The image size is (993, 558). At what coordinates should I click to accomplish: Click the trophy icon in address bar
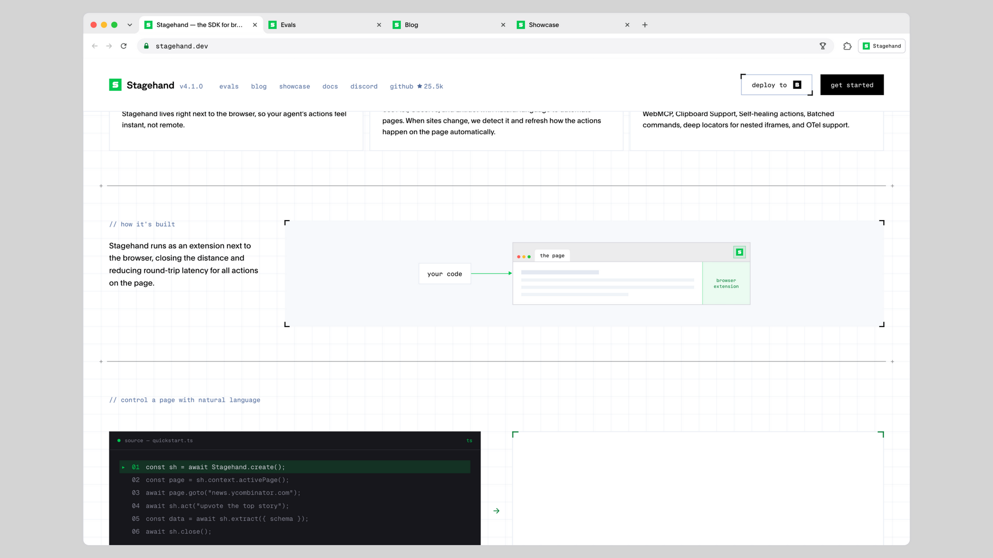point(823,46)
